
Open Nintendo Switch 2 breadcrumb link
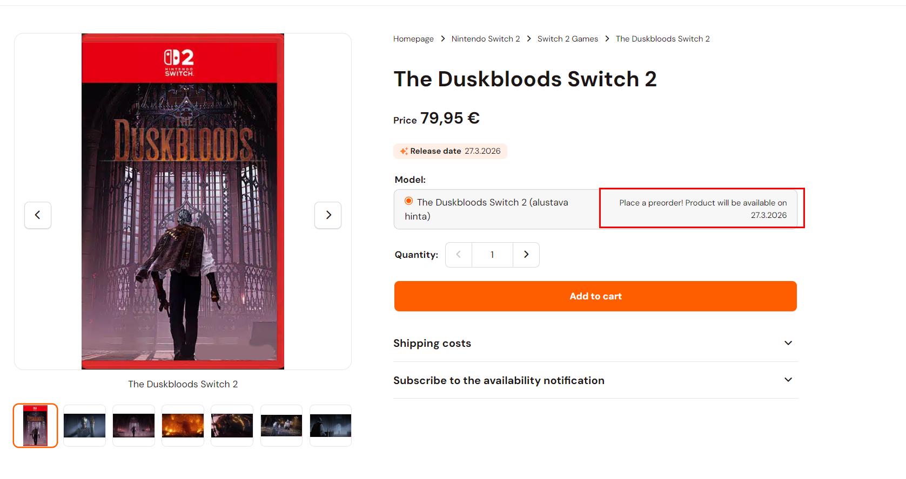coord(486,39)
